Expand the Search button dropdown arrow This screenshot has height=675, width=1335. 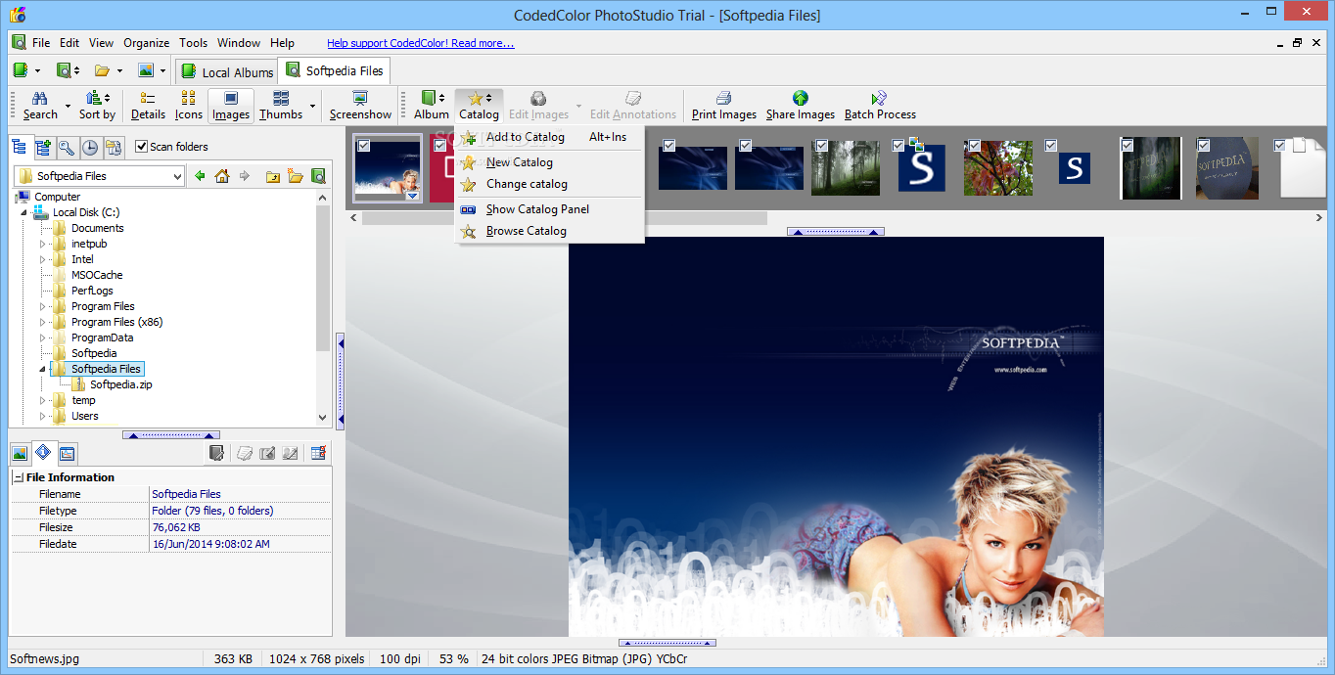point(68,106)
